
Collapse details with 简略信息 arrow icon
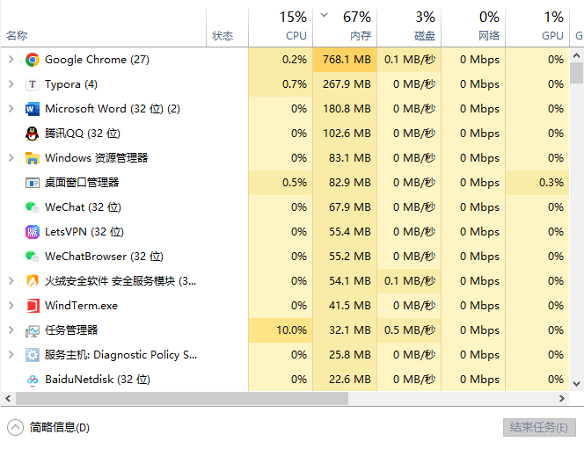click(x=15, y=427)
